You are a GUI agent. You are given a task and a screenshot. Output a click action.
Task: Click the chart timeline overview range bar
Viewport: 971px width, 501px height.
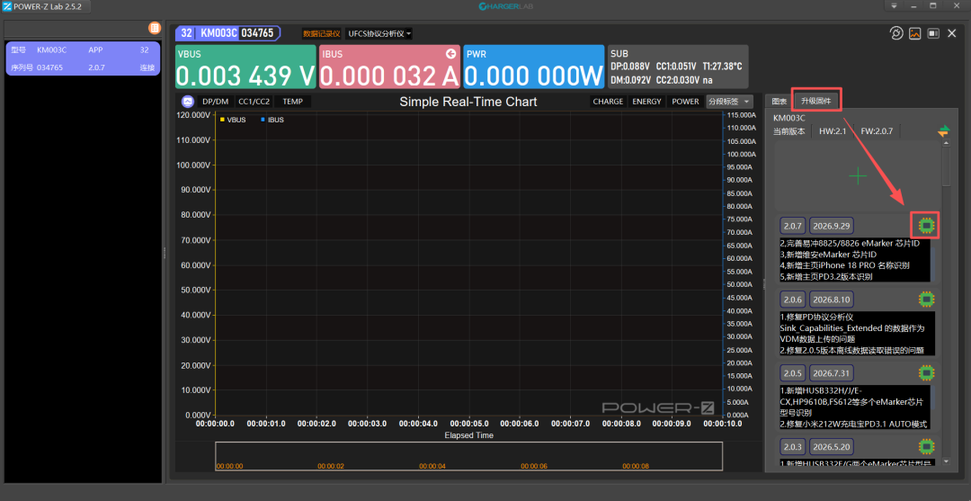(x=468, y=457)
